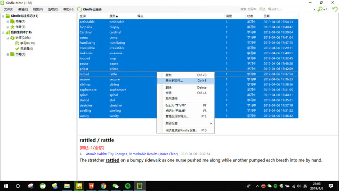The height and width of the screenshot is (191, 339).
Task: Sort by the 原形 column header
Action: pos(122,16)
